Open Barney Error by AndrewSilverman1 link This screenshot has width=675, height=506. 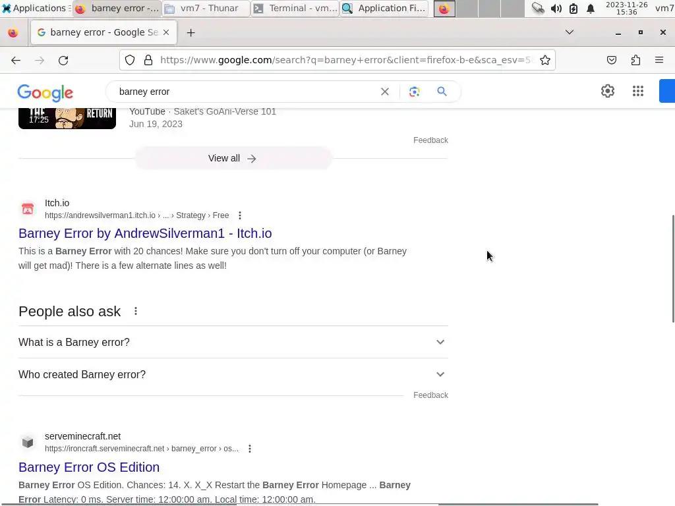pyautogui.click(x=145, y=233)
